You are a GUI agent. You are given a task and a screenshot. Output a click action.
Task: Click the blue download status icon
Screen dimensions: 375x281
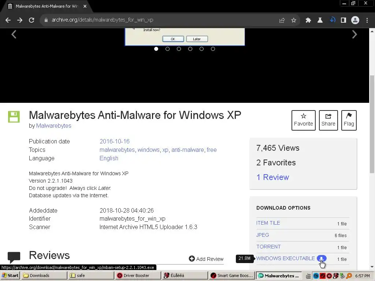pos(333,20)
